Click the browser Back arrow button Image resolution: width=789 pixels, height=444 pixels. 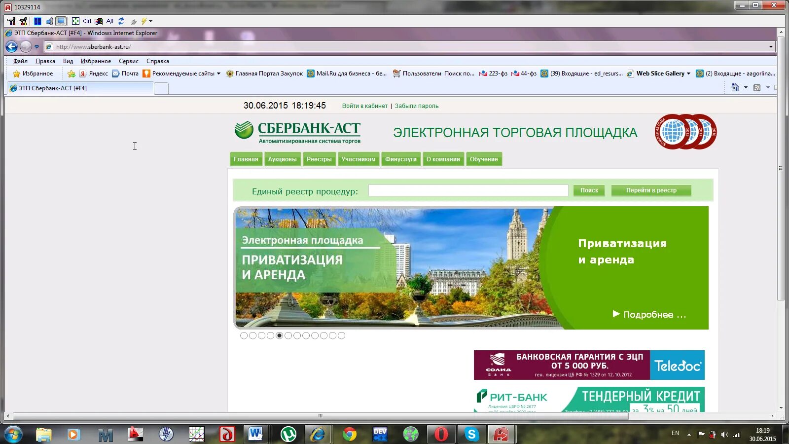(x=11, y=46)
